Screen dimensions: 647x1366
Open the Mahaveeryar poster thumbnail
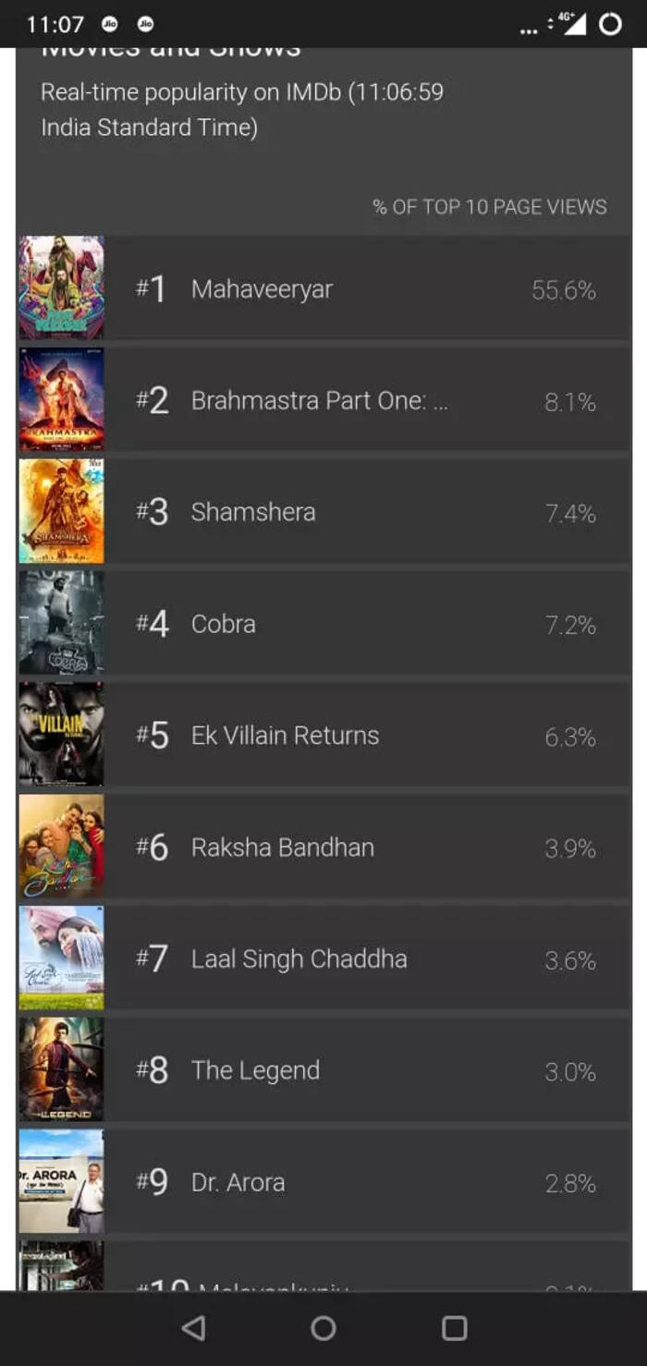(x=62, y=287)
